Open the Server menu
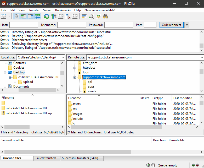204x168 pixels. coord(47,10)
